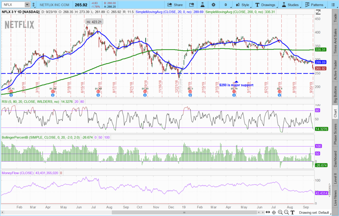Open the D timeframe selector

click(226, 5)
